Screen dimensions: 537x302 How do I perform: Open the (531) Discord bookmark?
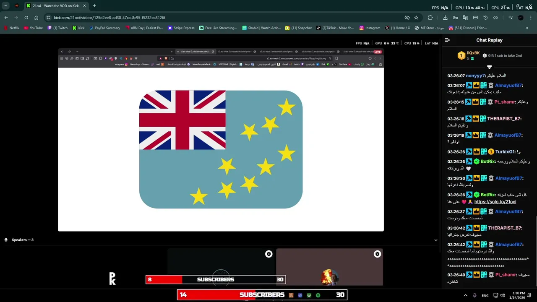pos(468,28)
